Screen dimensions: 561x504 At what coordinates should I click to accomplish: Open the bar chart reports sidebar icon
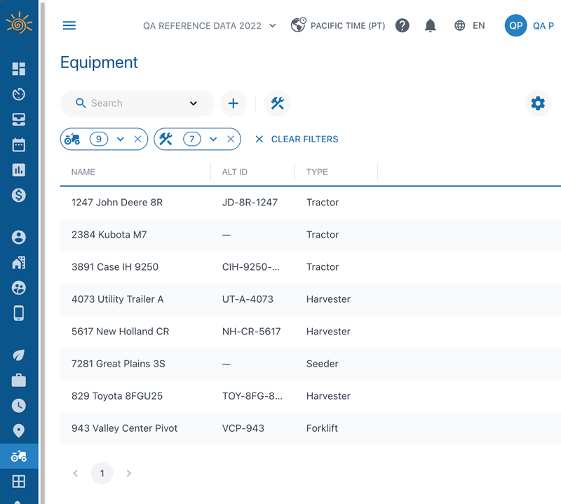tap(19, 170)
